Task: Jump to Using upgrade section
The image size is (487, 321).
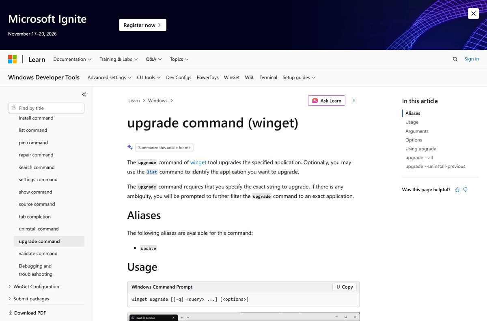Action: pyautogui.click(x=421, y=149)
